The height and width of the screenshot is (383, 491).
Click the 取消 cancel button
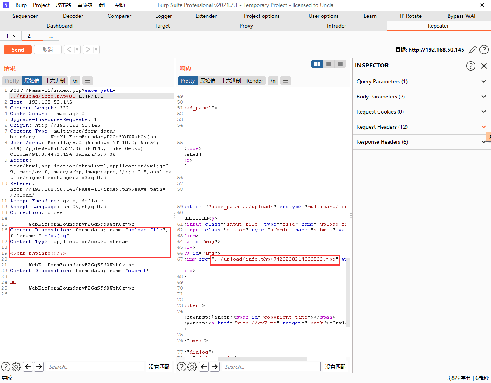(48, 50)
